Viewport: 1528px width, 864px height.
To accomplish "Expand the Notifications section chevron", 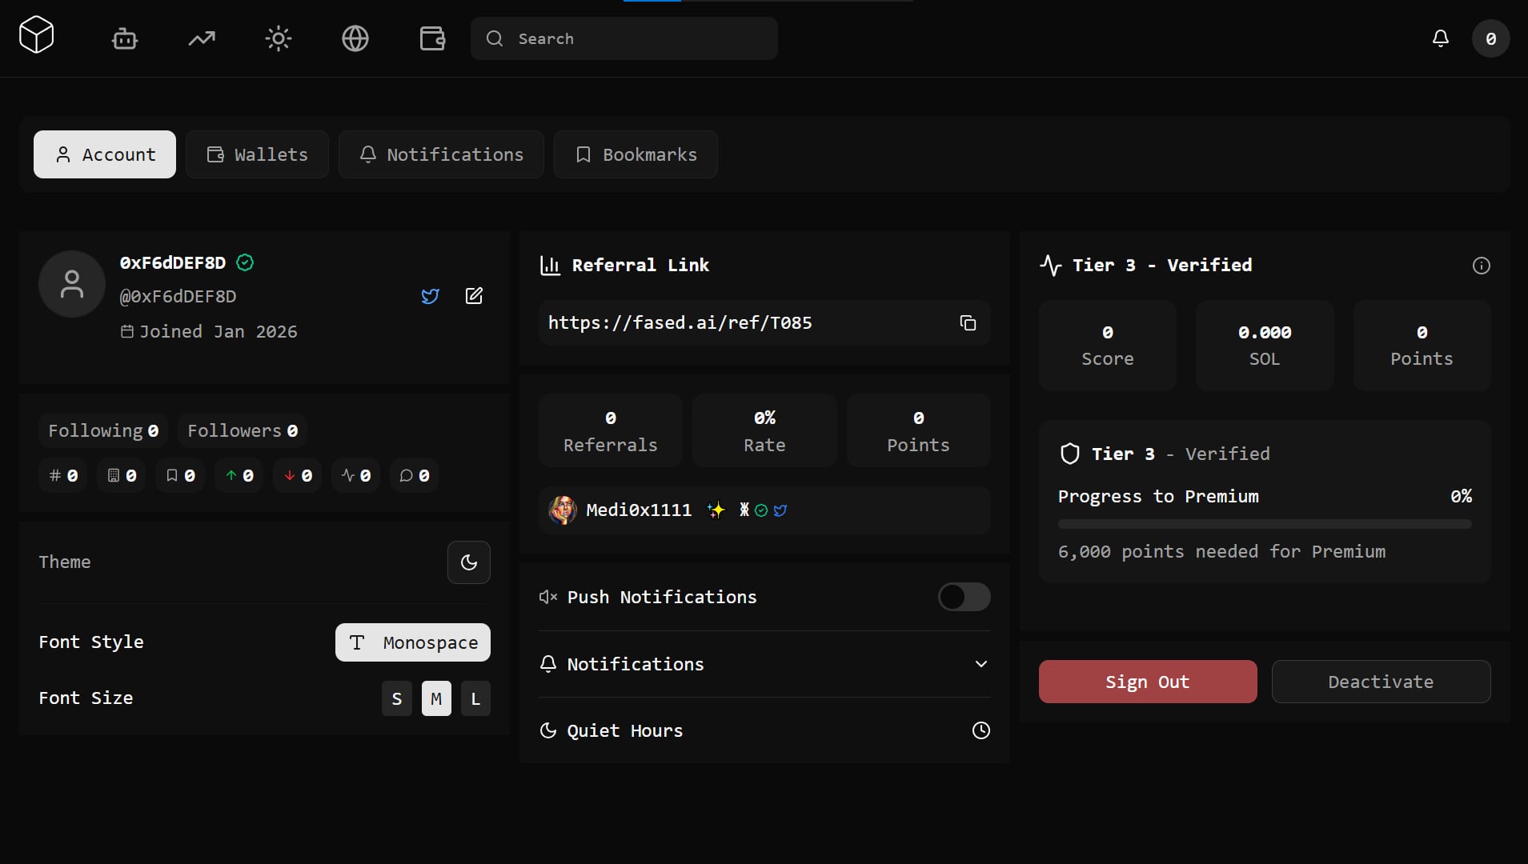I will coord(981,664).
